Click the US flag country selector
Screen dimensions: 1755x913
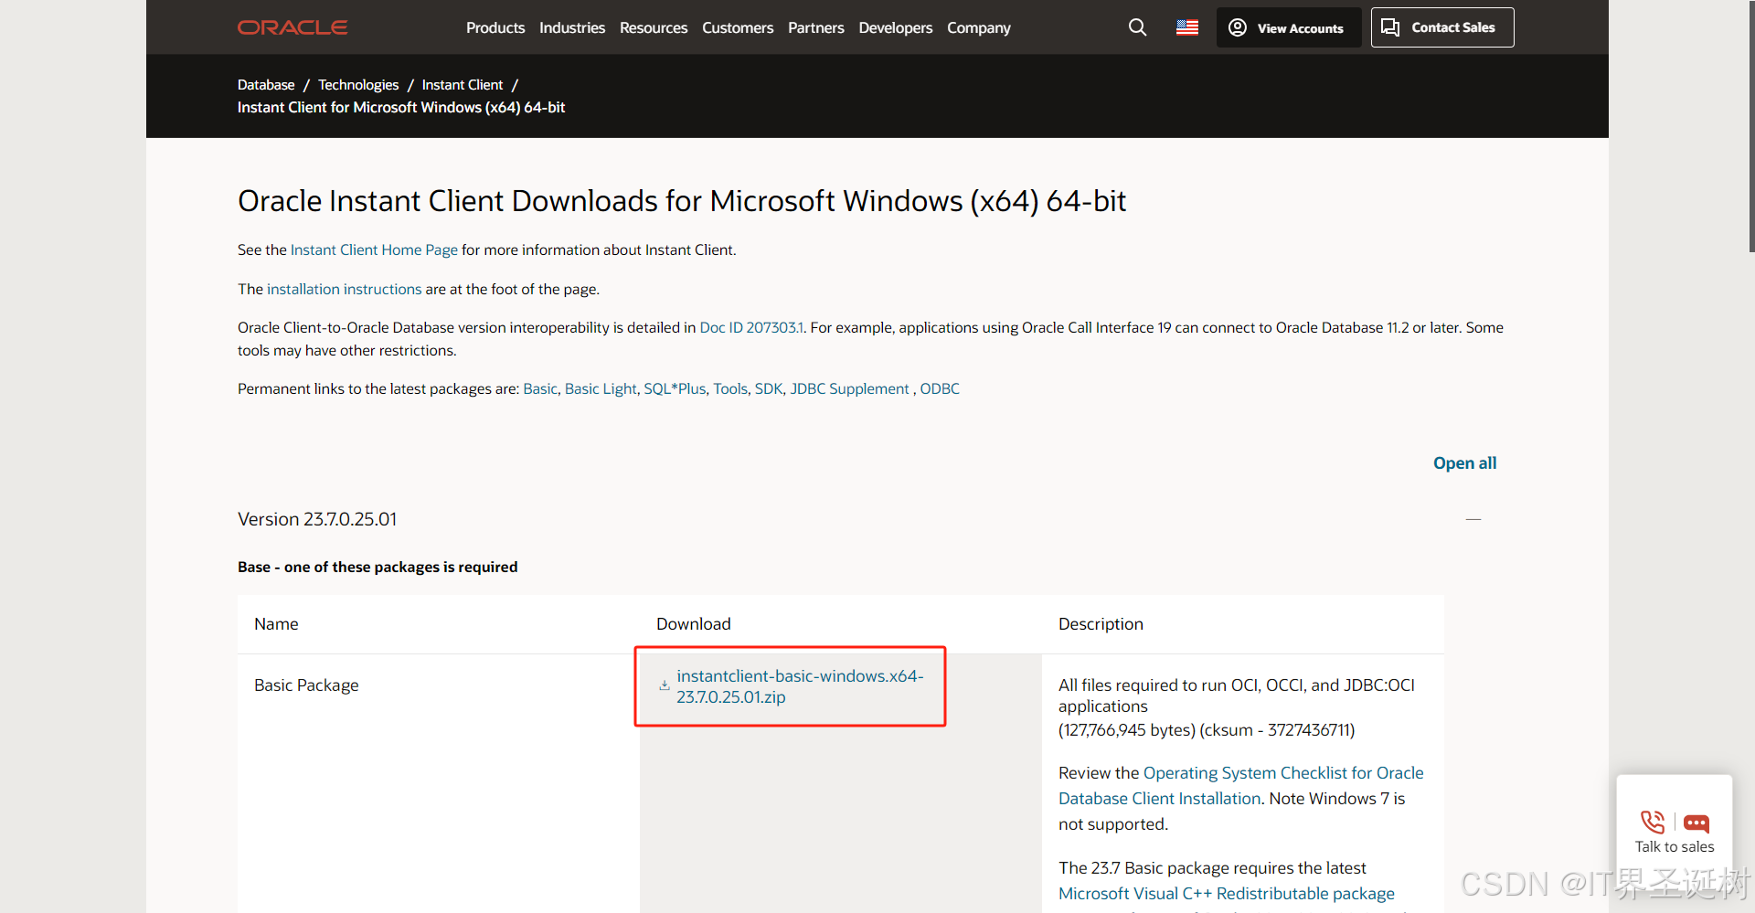tap(1186, 27)
